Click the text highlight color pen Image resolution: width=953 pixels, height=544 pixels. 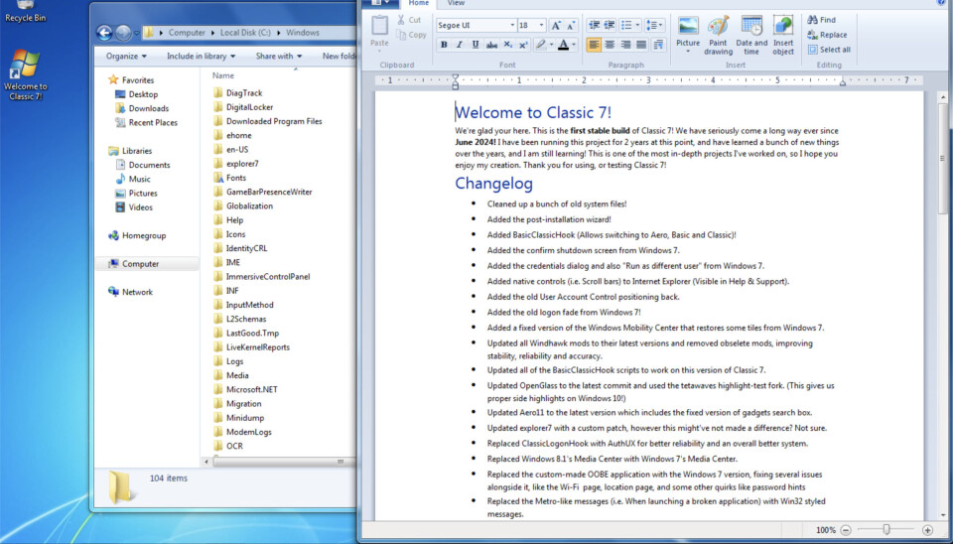pos(540,45)
